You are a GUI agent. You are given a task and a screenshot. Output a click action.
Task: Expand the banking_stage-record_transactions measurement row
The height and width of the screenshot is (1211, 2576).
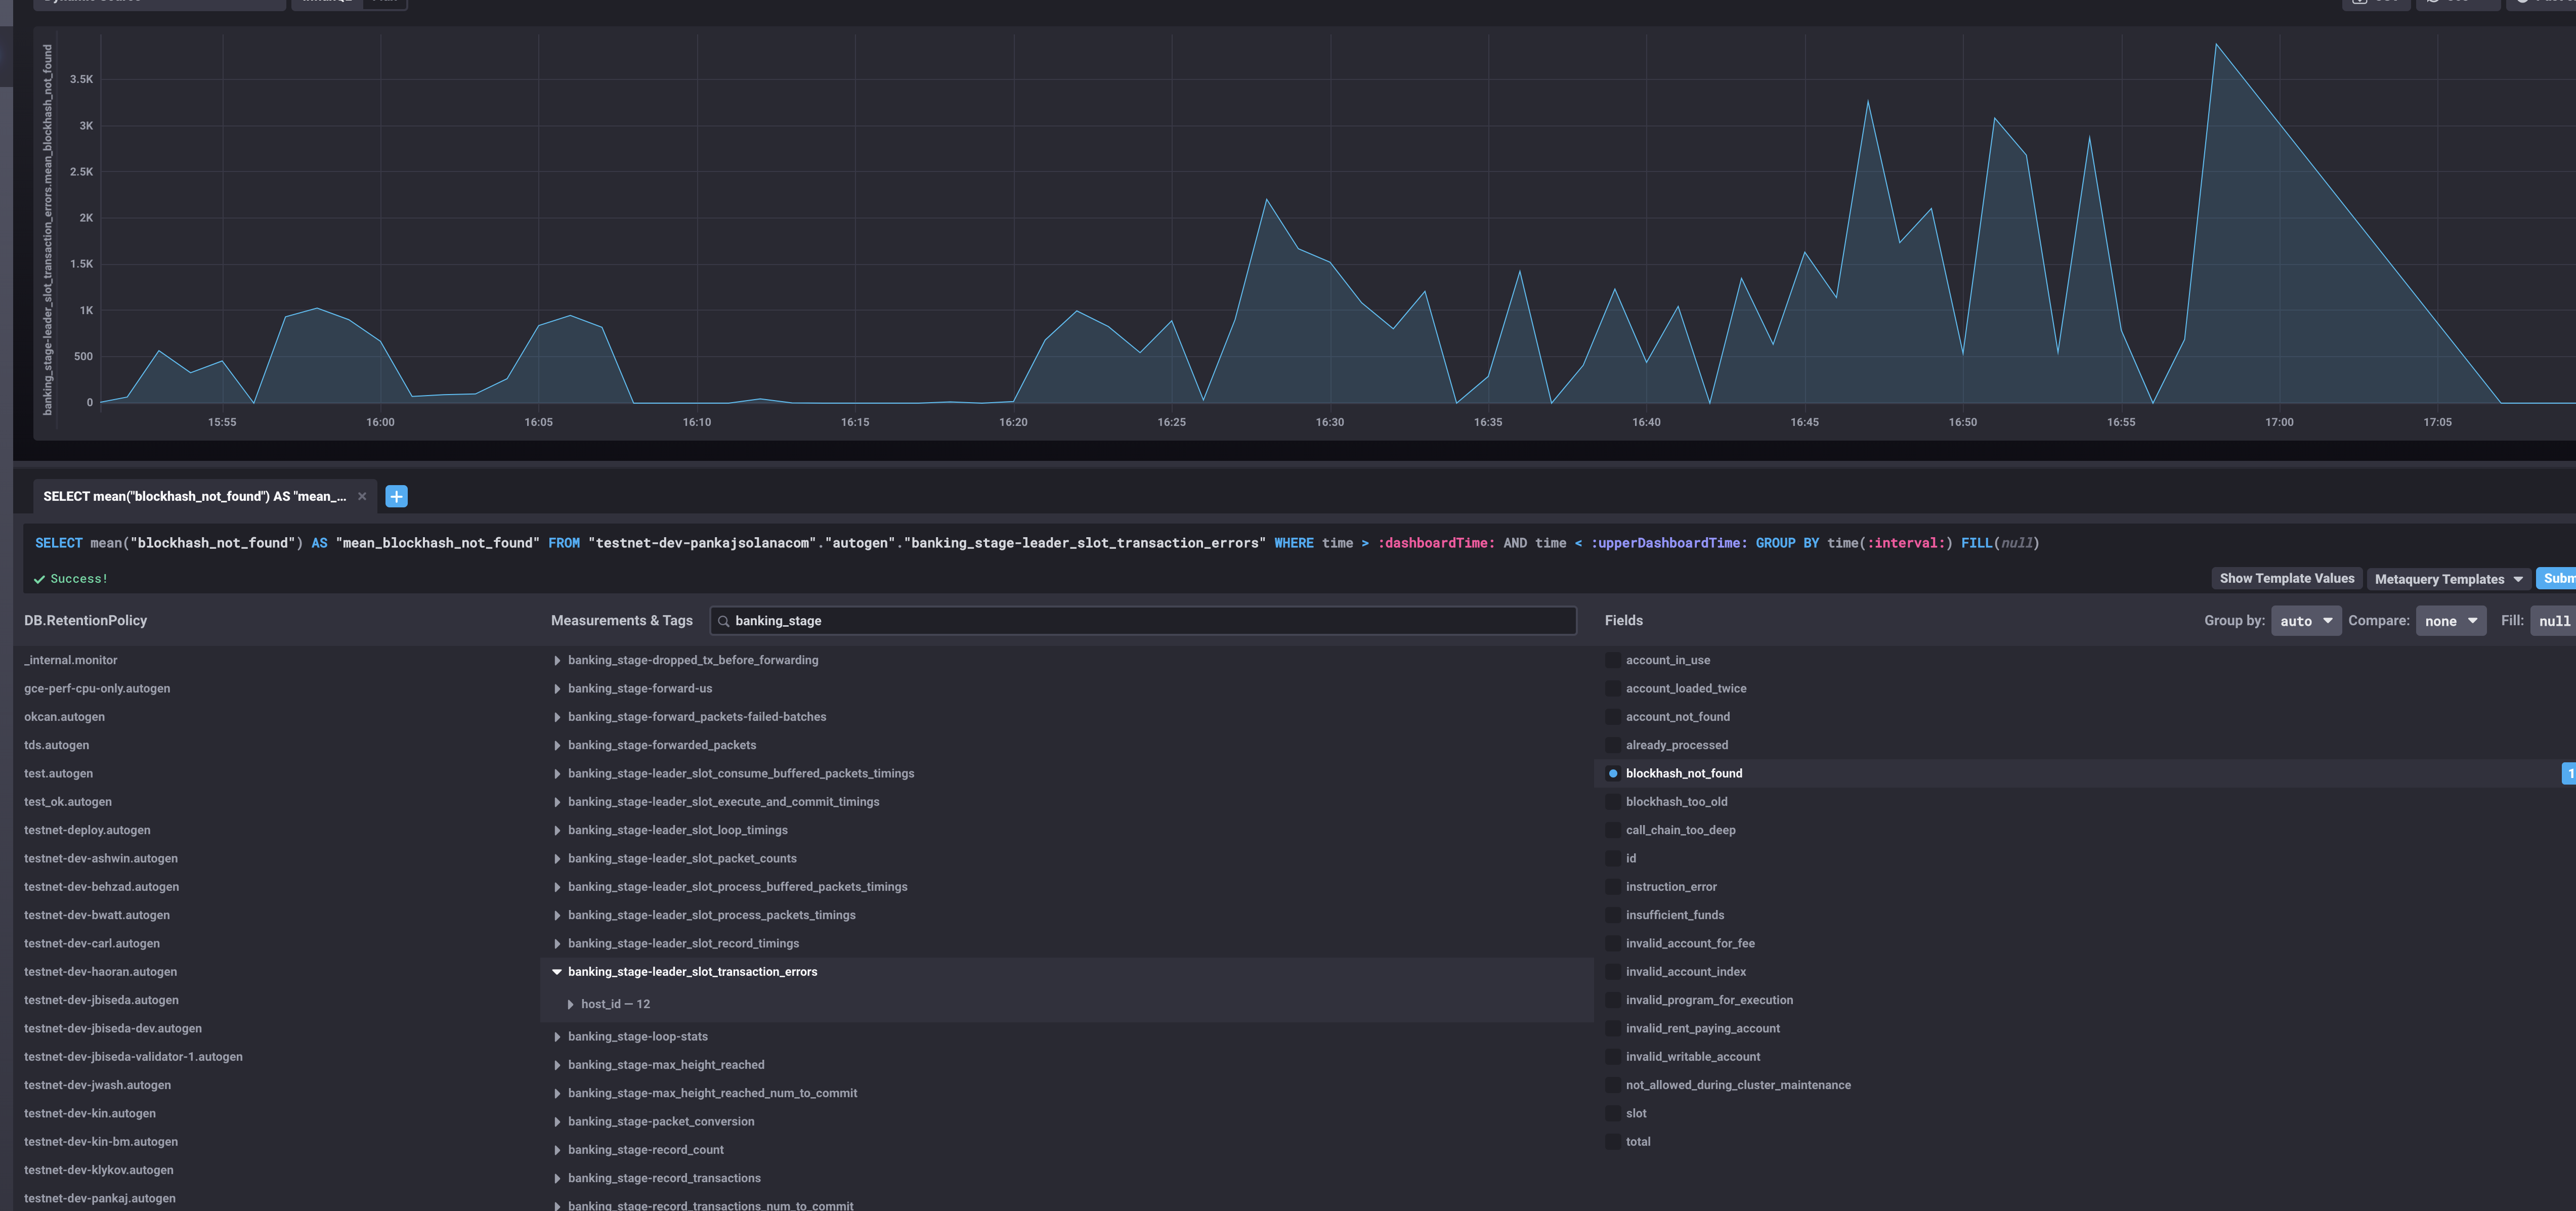click(1067, 1178)
